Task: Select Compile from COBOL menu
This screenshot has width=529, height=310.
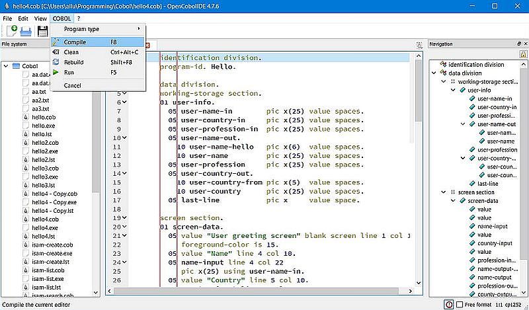Action: (98, 42)
